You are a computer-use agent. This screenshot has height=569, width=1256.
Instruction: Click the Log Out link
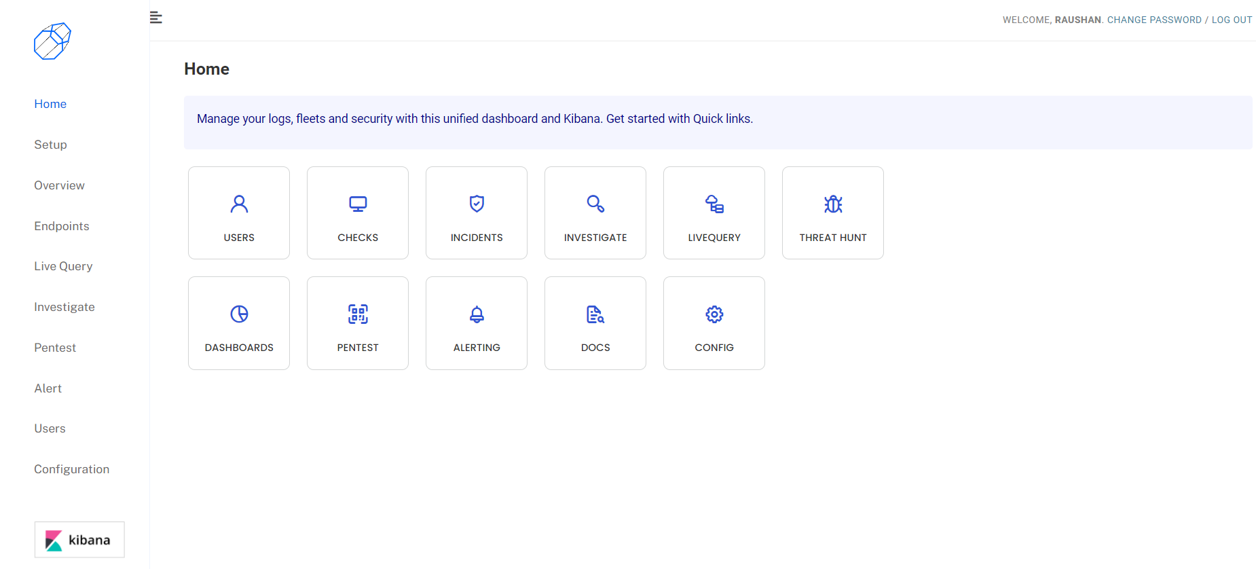click(x=1232, y=20)
